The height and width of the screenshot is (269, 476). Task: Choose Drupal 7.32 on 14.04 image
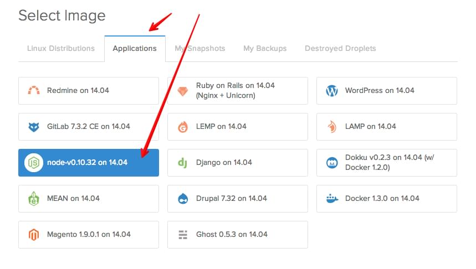[x=238, y=199]
